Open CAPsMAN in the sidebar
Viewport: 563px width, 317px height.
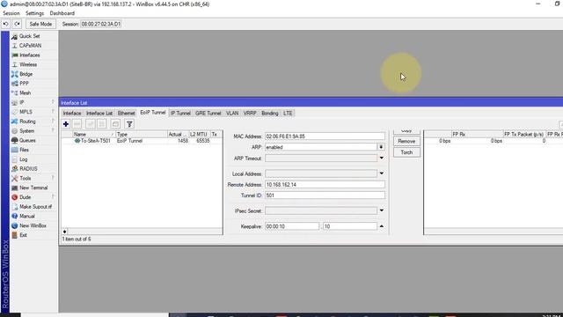tap(30, 46)
